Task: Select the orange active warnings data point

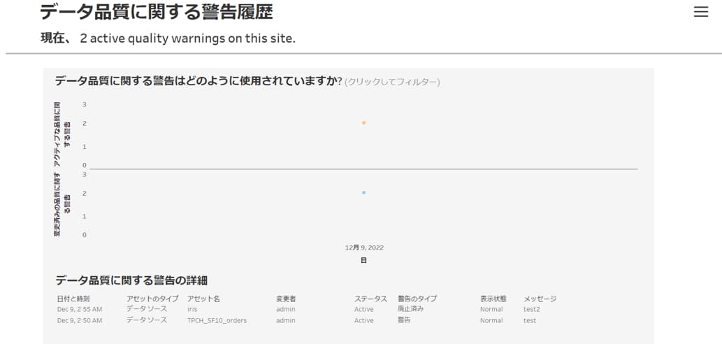Action: coord(363,122)
